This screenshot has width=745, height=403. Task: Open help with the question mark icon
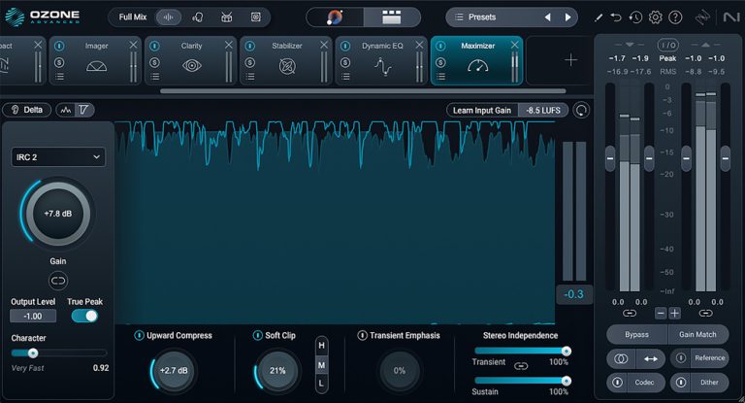(x=675, y=17)
